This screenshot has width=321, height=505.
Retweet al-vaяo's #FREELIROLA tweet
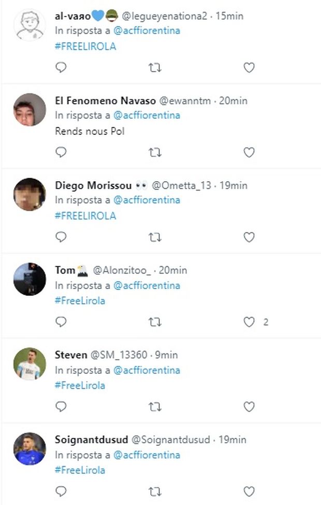click(155, 67)
